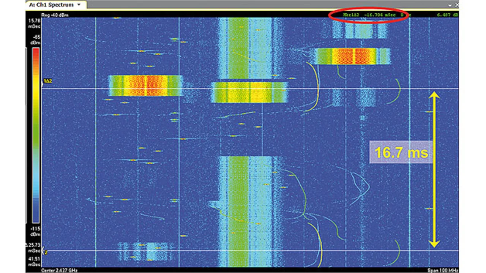The width and height of the screenshot is (486, 273).
Task: Click the 6.487 dB marker delta value
Action: (448, 15)
